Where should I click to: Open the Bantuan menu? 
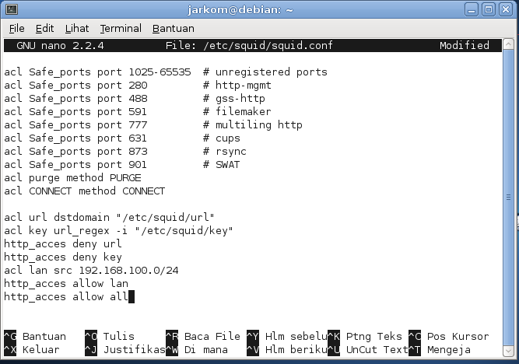tap(173, 29)
